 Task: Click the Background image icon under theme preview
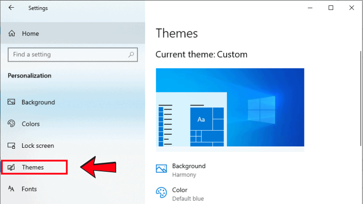click(x=162, y=169)
